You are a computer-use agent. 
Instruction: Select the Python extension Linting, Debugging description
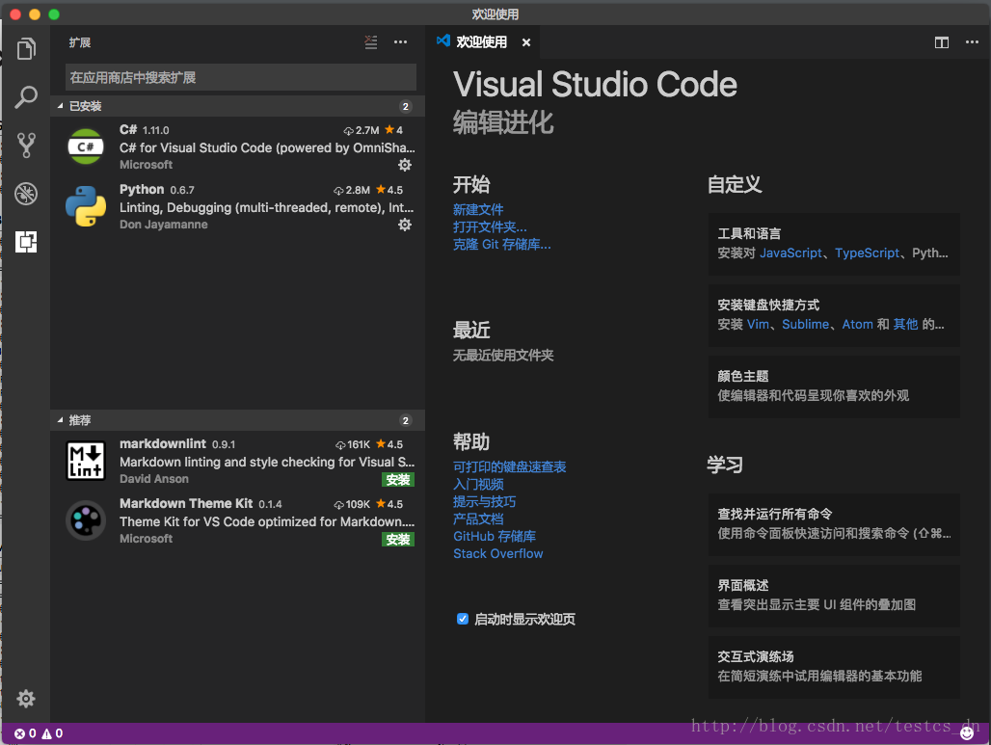267,207
